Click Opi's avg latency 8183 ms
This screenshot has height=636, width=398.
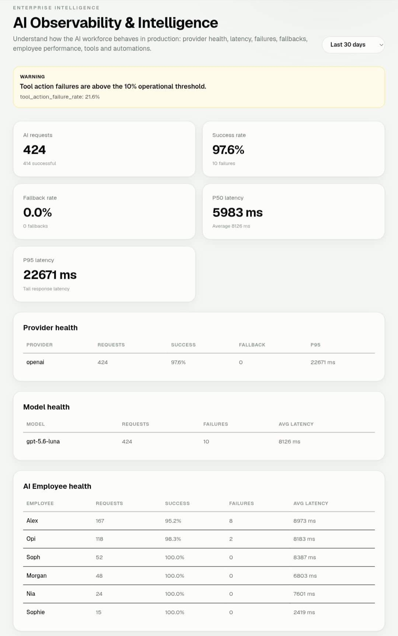(x=304, y=539)
